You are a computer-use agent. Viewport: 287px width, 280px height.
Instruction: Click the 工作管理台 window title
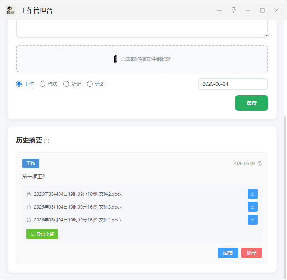[x=37, y=11]
